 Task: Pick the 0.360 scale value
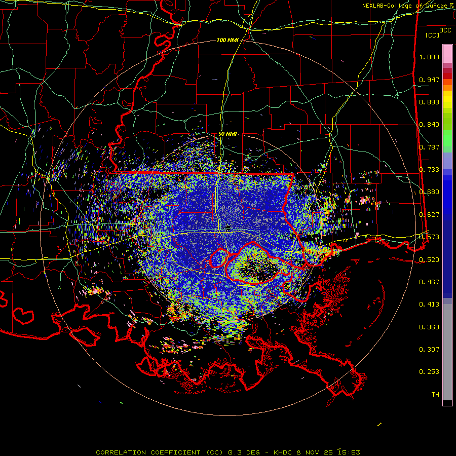[x=429, y=327]
